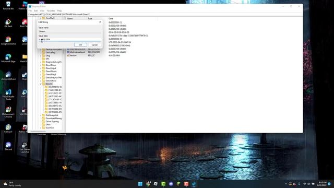
Task: Open the View menu in Registry Editor
Action: (42, 10)
